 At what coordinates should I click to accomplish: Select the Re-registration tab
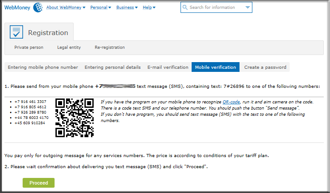pos(110,47)
